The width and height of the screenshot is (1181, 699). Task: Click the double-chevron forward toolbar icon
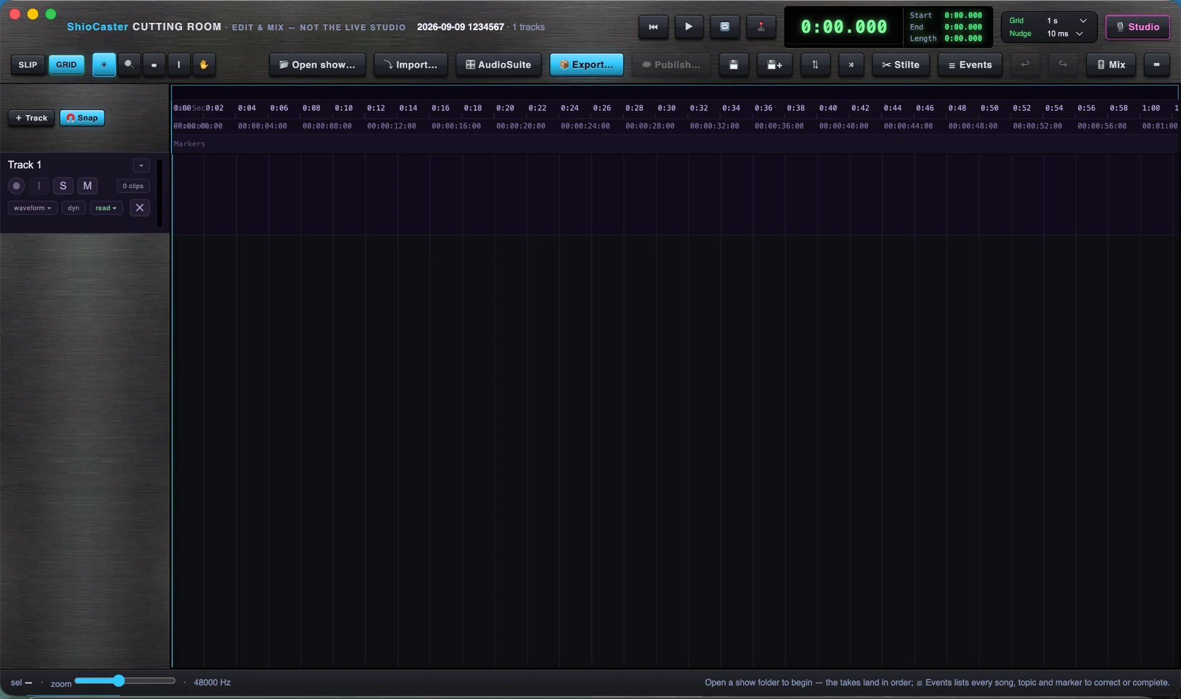851,65
